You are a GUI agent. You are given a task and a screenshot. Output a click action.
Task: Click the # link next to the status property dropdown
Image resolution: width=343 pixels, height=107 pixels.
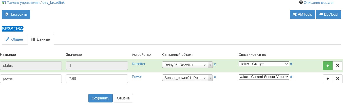click(291, 64)
